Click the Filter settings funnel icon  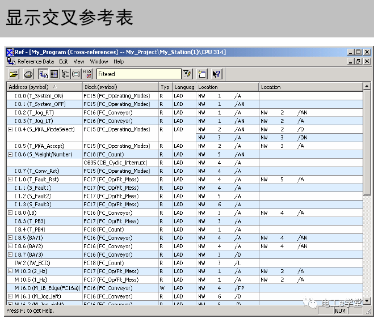point(187,74)
